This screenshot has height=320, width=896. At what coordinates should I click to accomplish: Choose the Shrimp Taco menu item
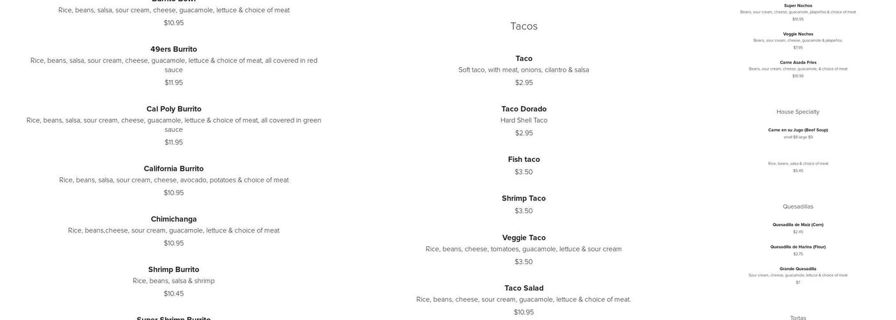(x=524, y=198)
